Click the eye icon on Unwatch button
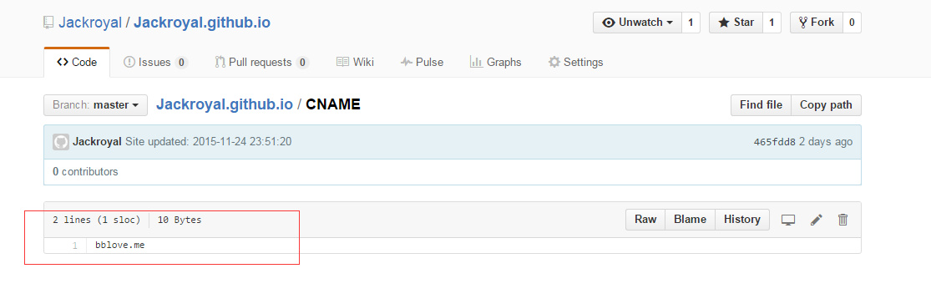Image resolution: width=931 pixels, height=304 pixels. click(x=609, y=23)
